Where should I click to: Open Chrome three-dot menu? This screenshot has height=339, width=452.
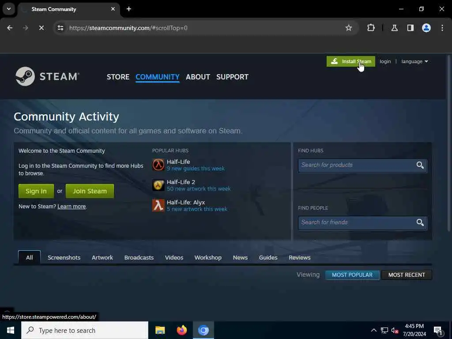tap(442, 28)
